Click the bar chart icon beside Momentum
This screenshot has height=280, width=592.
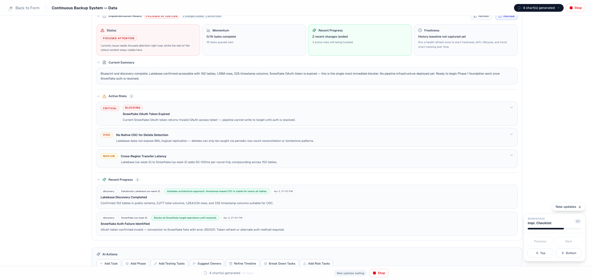click(x=208, y=31)
